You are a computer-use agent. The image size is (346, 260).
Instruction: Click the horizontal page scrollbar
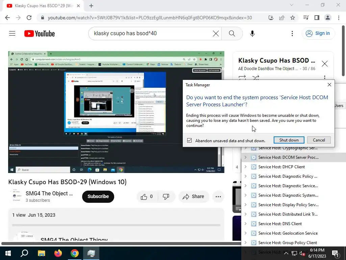click(x=121, y=244)
